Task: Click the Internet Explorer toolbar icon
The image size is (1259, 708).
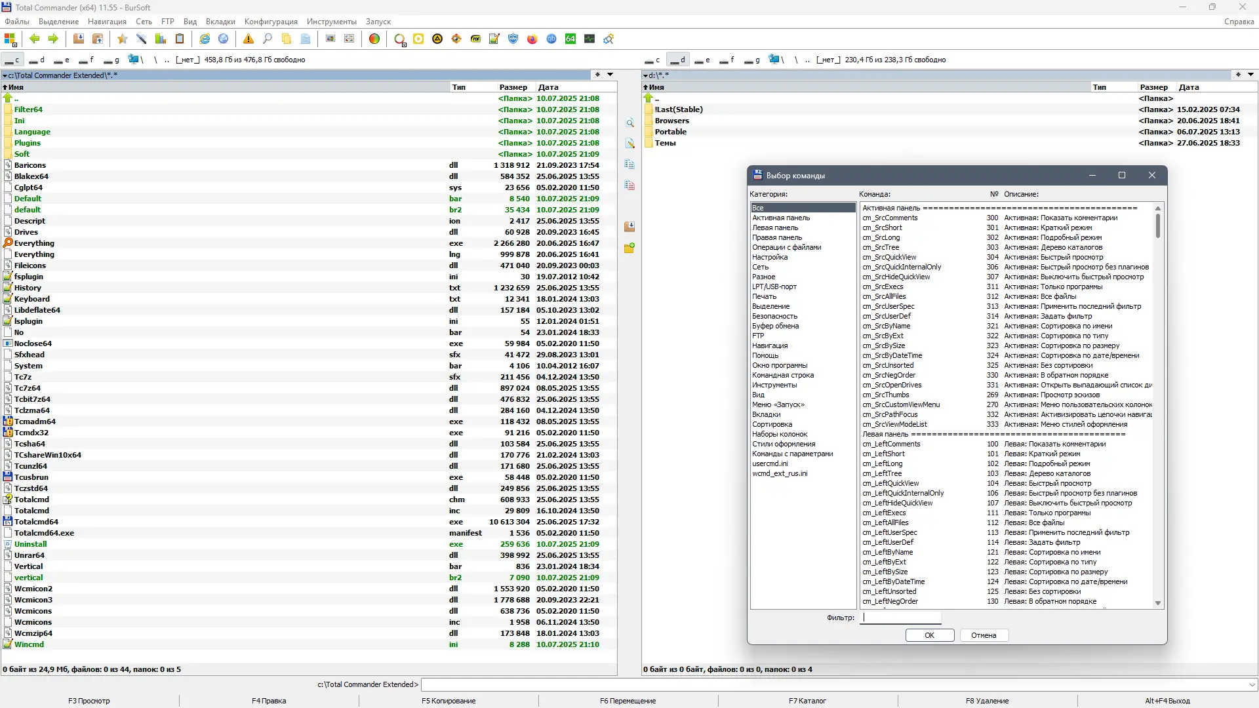Action: (x=205, y=39)
